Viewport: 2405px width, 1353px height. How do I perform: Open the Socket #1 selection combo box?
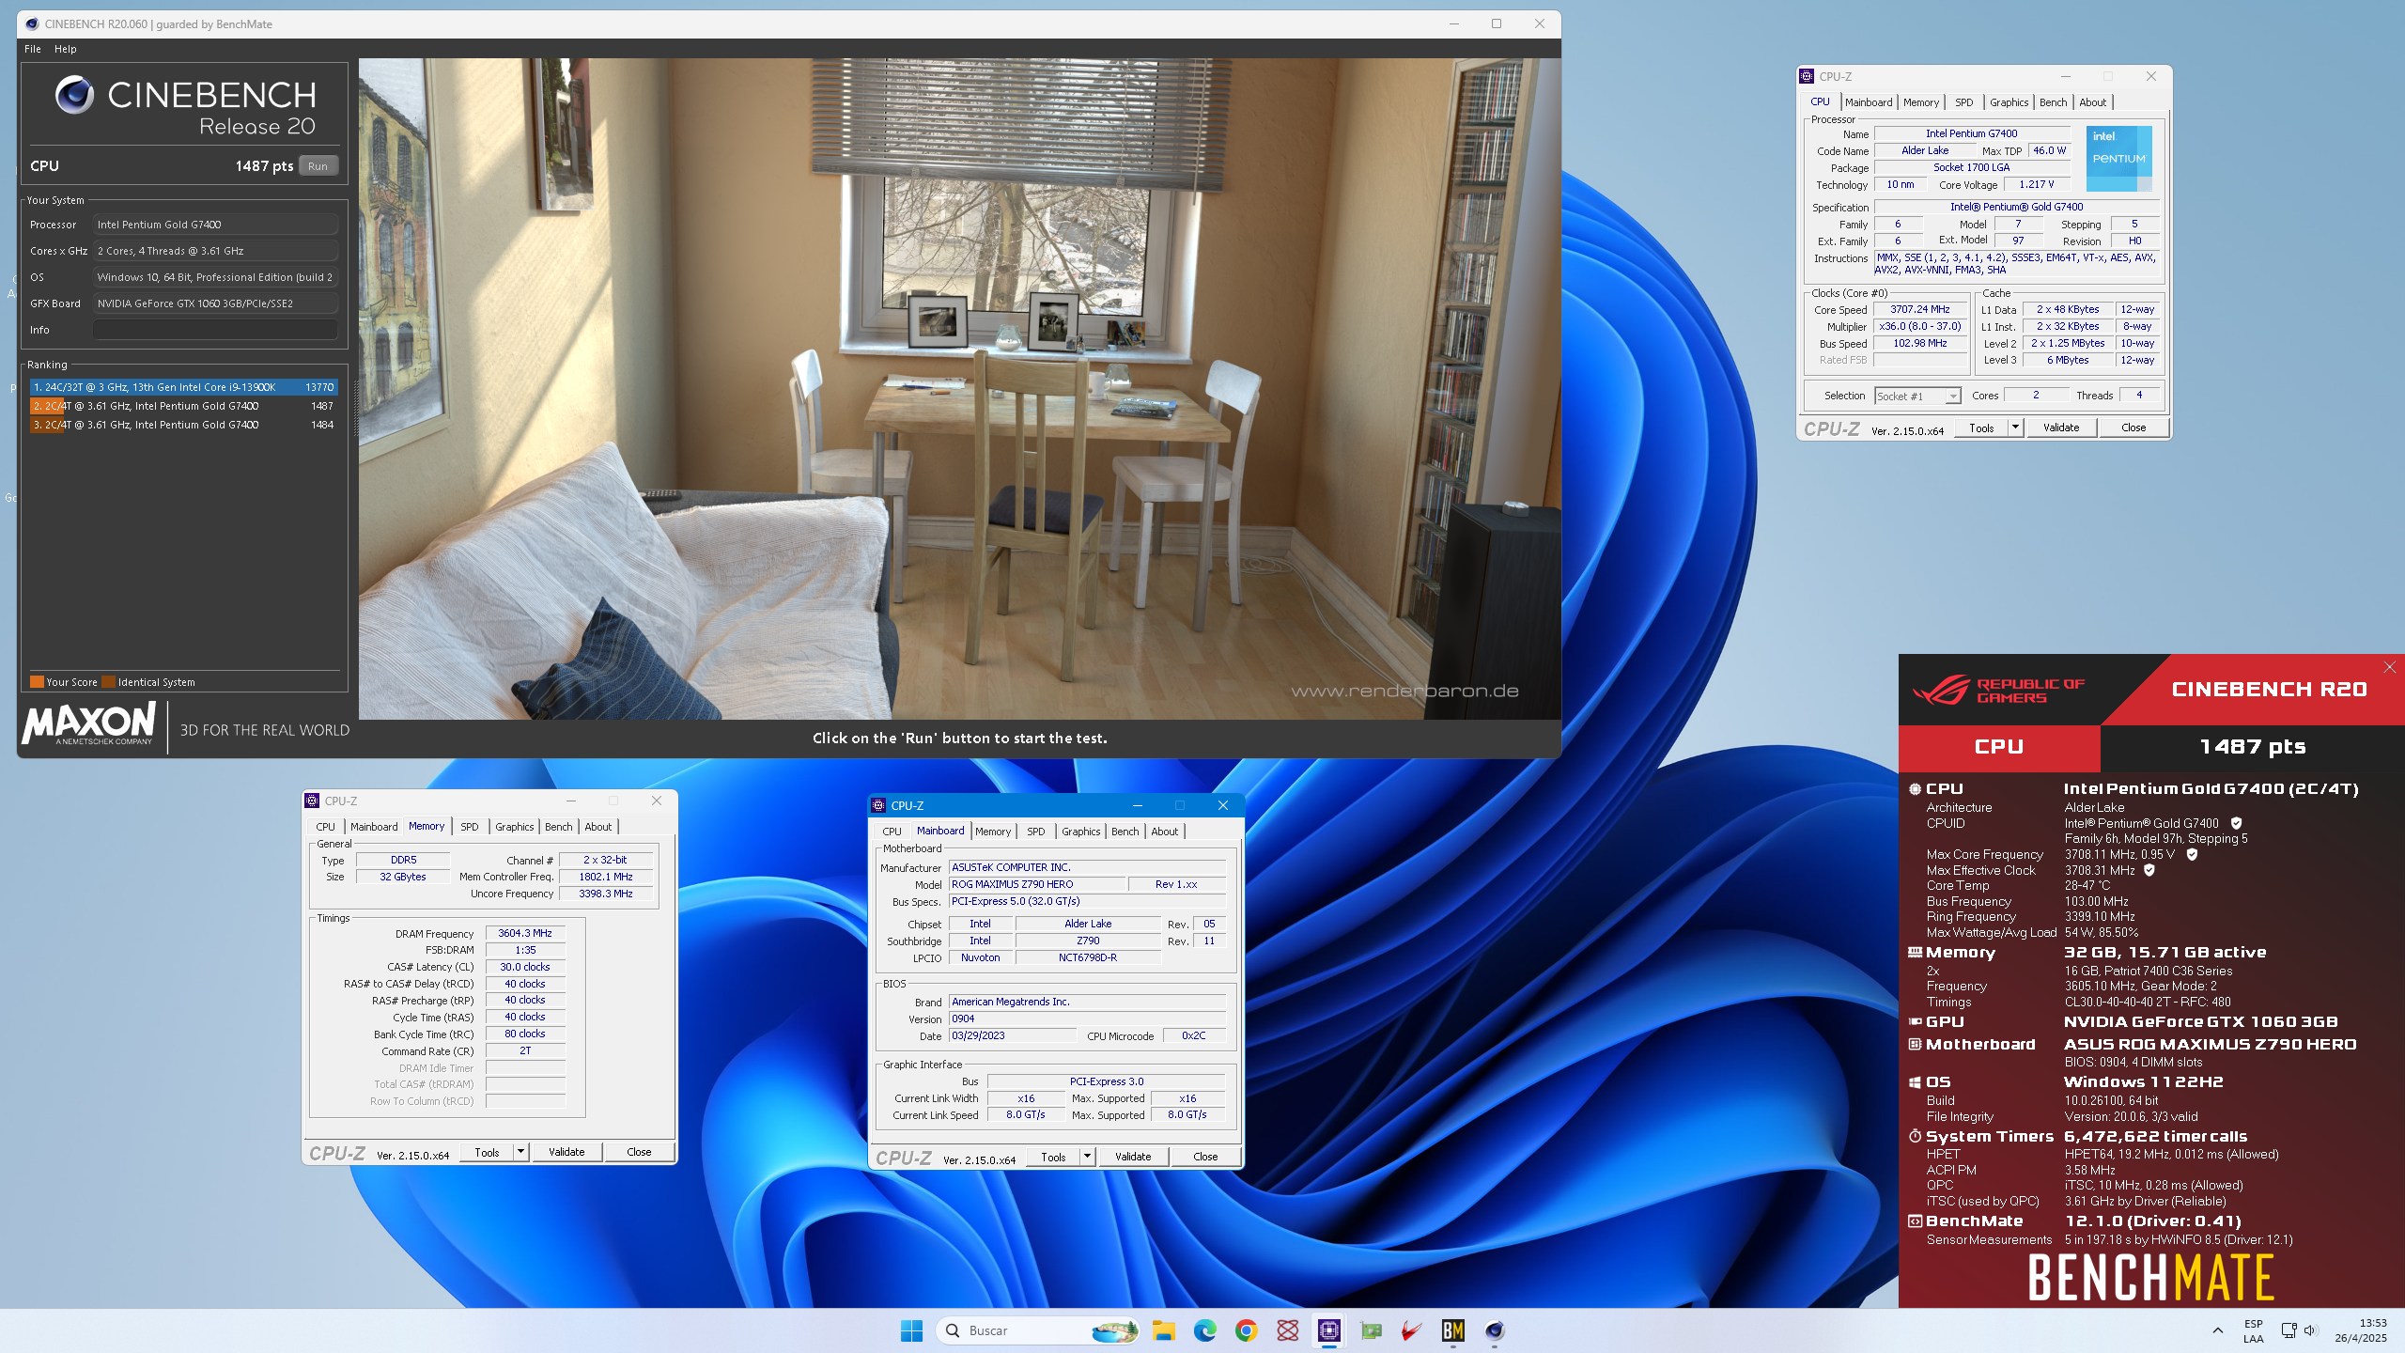[1917, 397]
